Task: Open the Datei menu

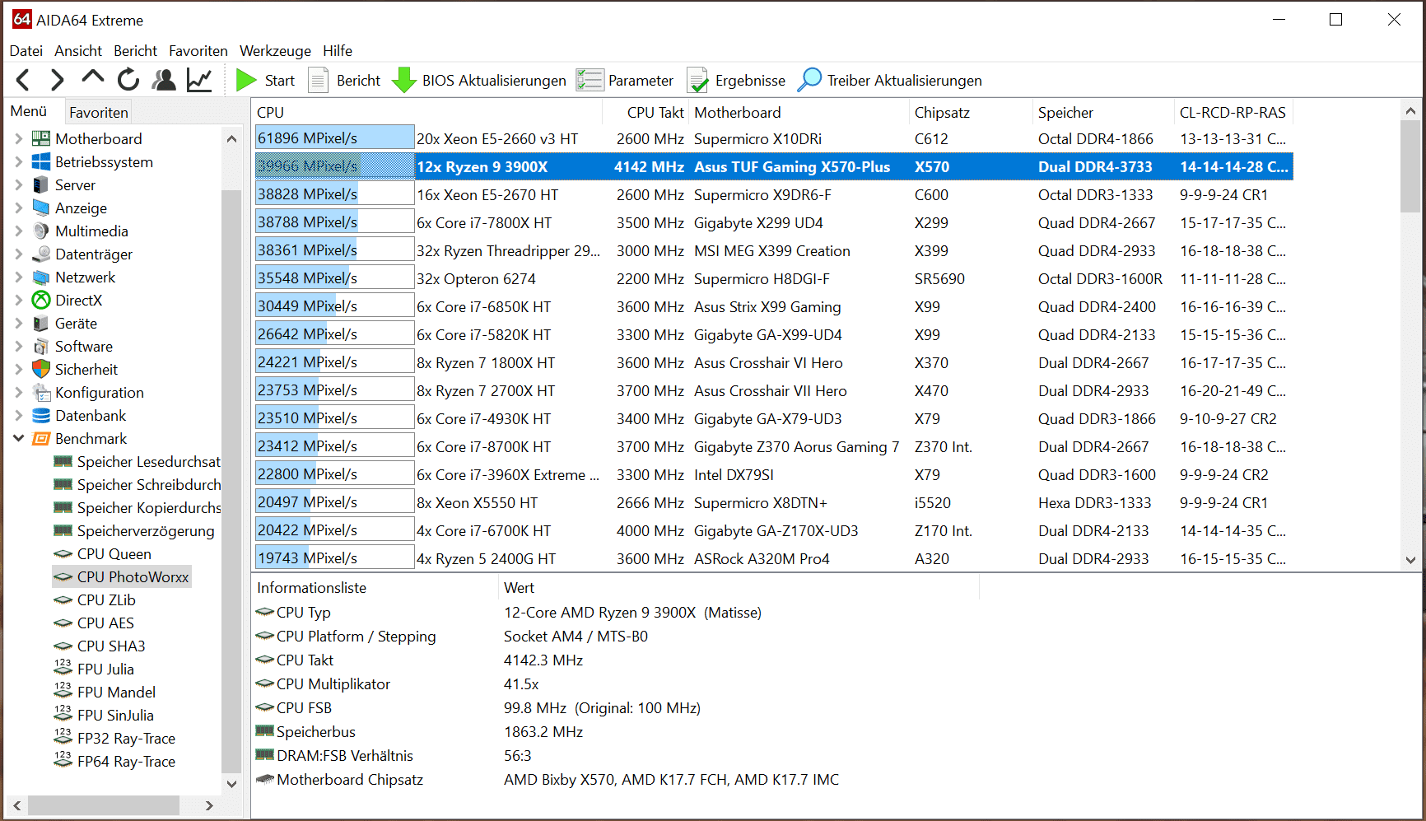Action: (x=26, y=50)
